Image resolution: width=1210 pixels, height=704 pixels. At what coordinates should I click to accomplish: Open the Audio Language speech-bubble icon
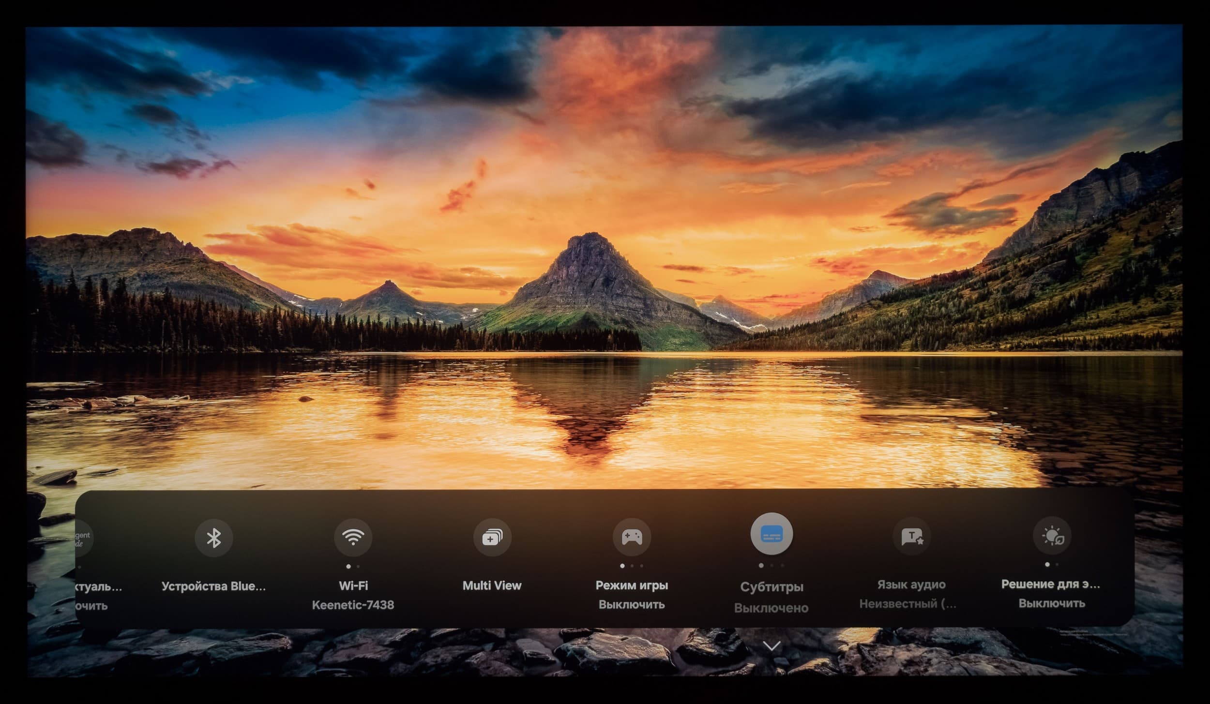click(912, 536)
